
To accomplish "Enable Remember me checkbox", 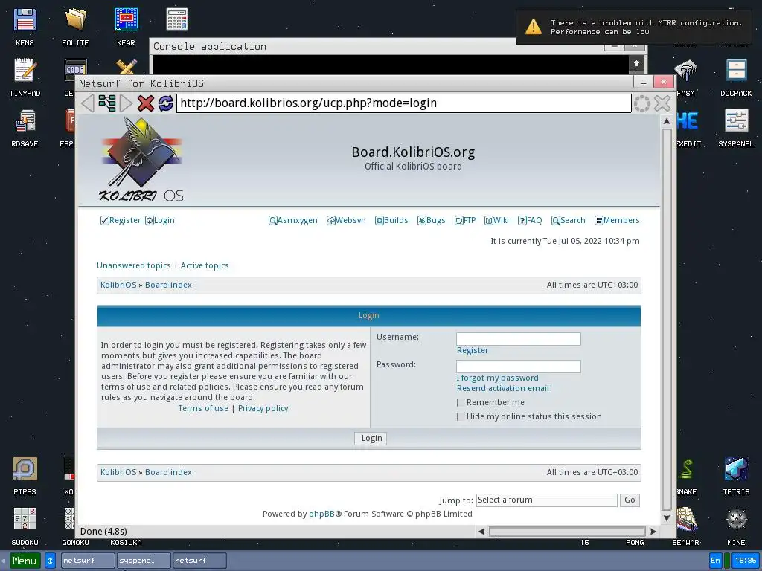I will point(461,402).
